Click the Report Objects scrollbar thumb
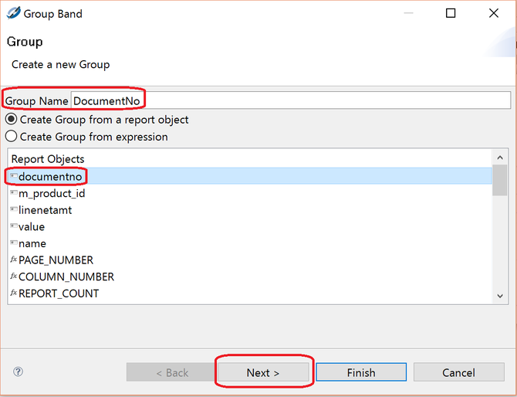This screenshot has height=397, width=517. [500, 180]
